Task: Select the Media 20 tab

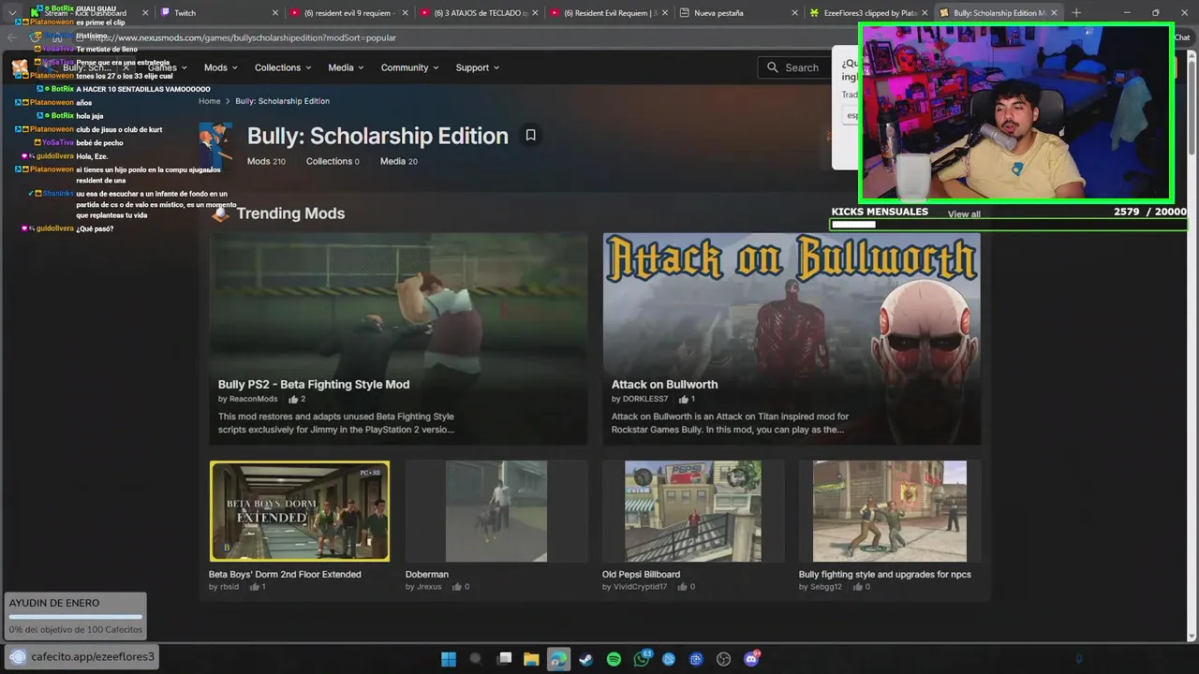Action: pos(399,161)
